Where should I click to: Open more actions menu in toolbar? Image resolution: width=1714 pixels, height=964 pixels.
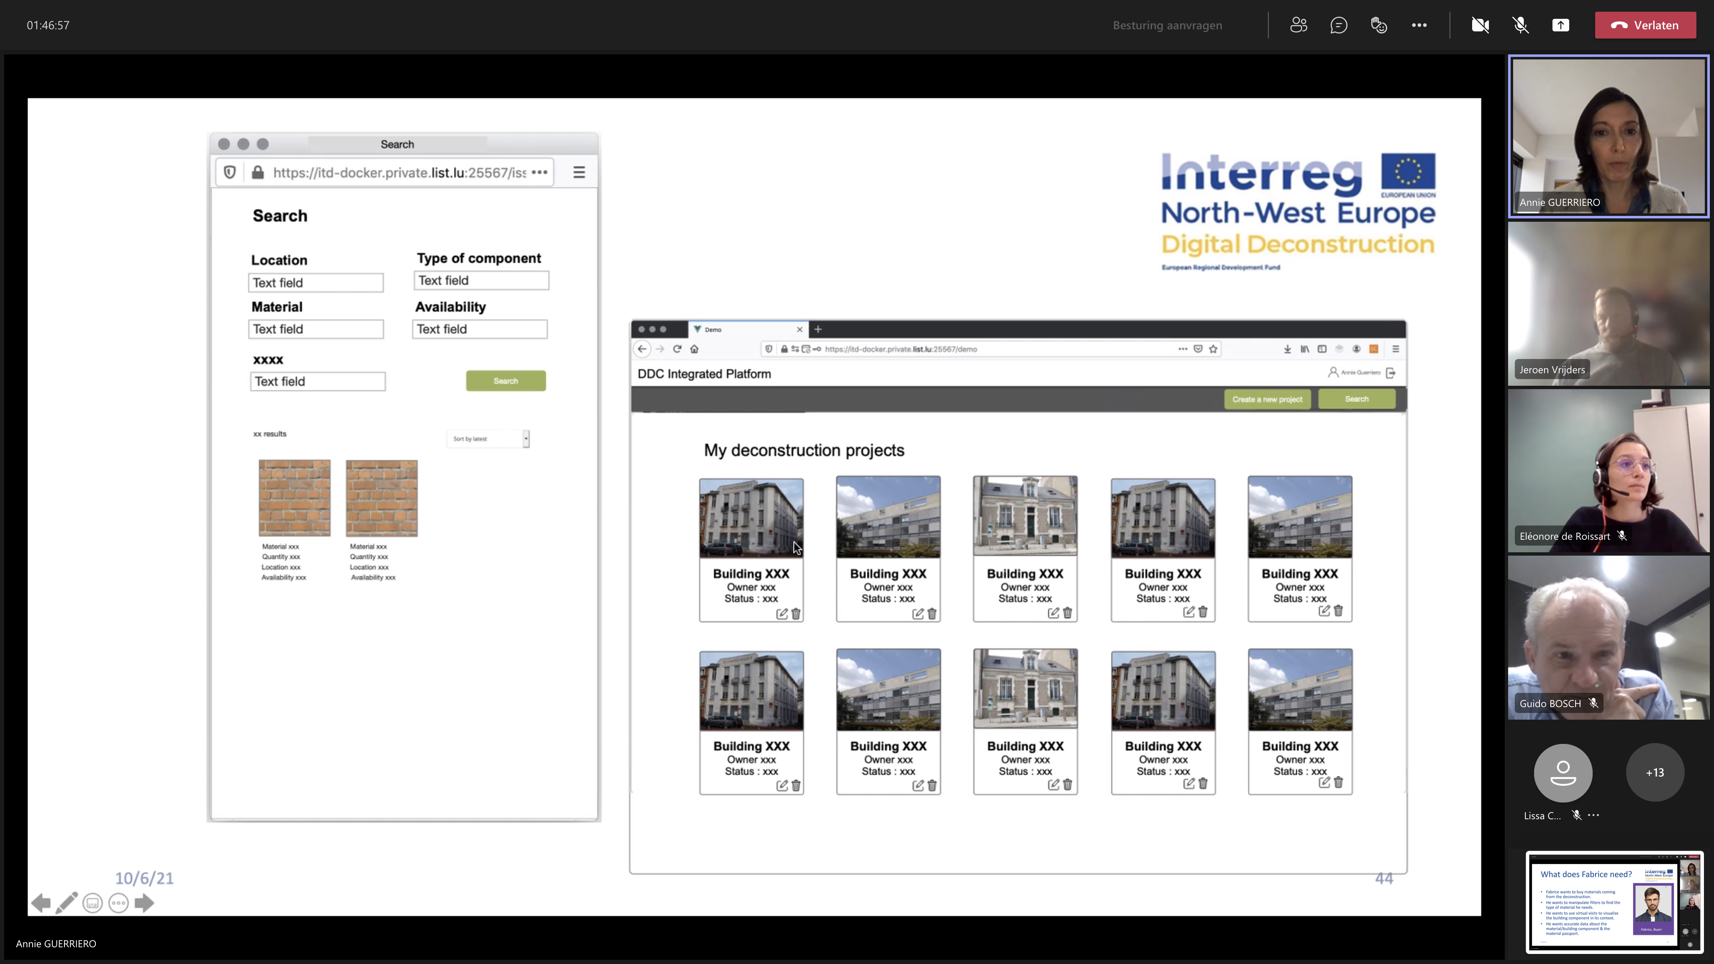coord(1419,25)
